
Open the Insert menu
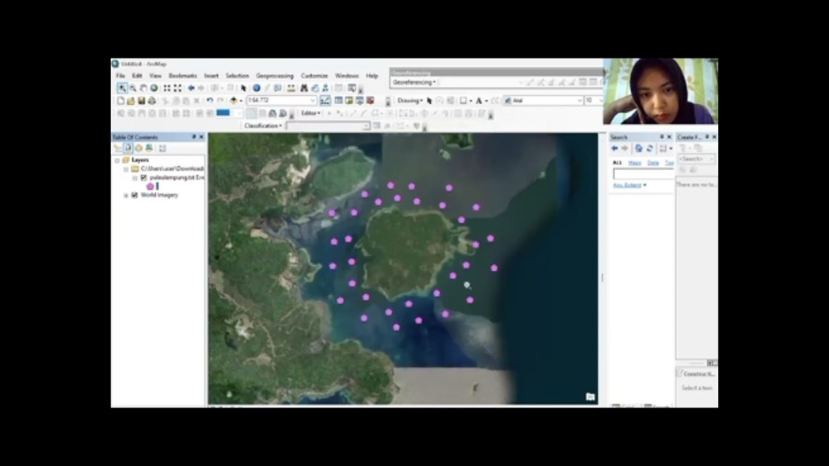point(211,76)
